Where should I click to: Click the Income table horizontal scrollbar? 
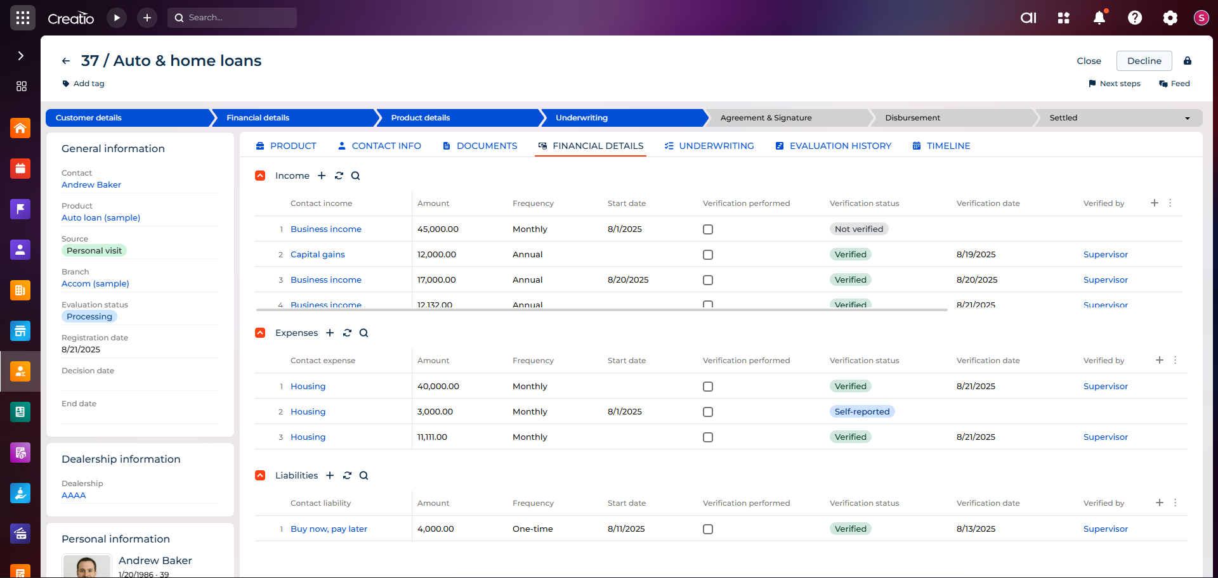[x=601, y=310]
